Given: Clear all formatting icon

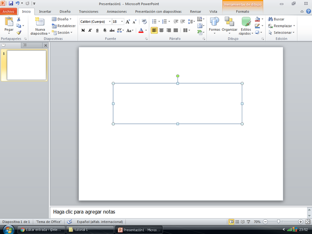Looking at the screenshot, I should click(144, 21).
